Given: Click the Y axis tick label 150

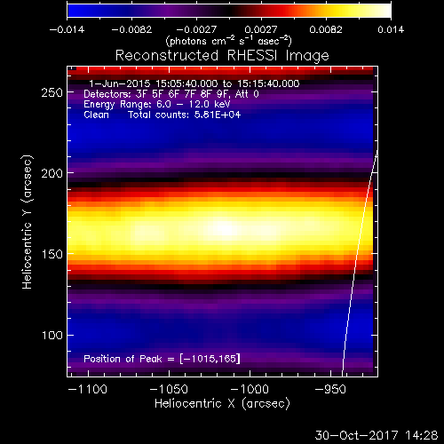Looking at the screenshot, I should (52, 254).
